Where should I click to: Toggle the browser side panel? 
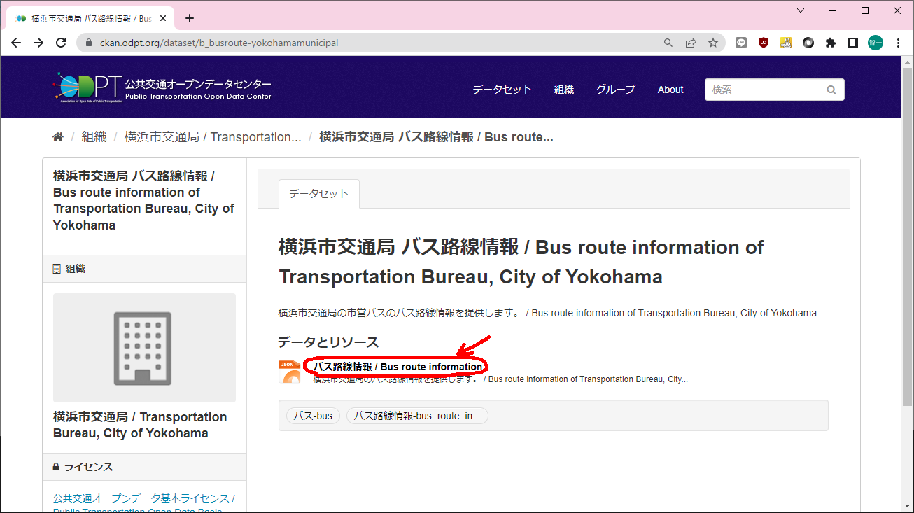tap(852, 43)
